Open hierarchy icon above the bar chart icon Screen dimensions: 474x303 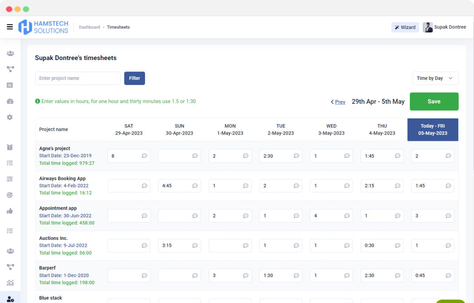[x=10, y=267]
